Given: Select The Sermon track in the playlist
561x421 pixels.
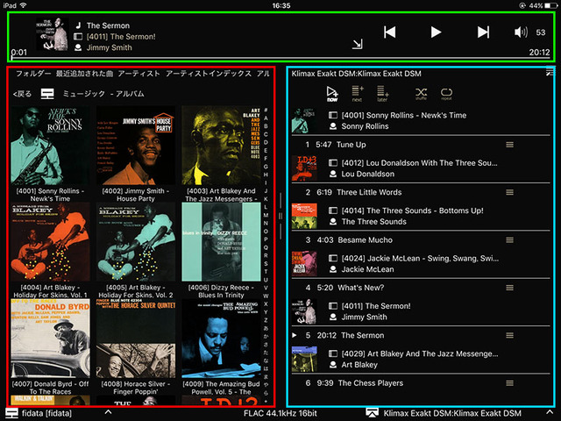Looking at the screenshot, I should (361, 335).
